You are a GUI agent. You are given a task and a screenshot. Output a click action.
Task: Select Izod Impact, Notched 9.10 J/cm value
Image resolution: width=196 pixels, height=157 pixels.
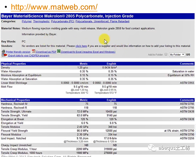(82, 138)
